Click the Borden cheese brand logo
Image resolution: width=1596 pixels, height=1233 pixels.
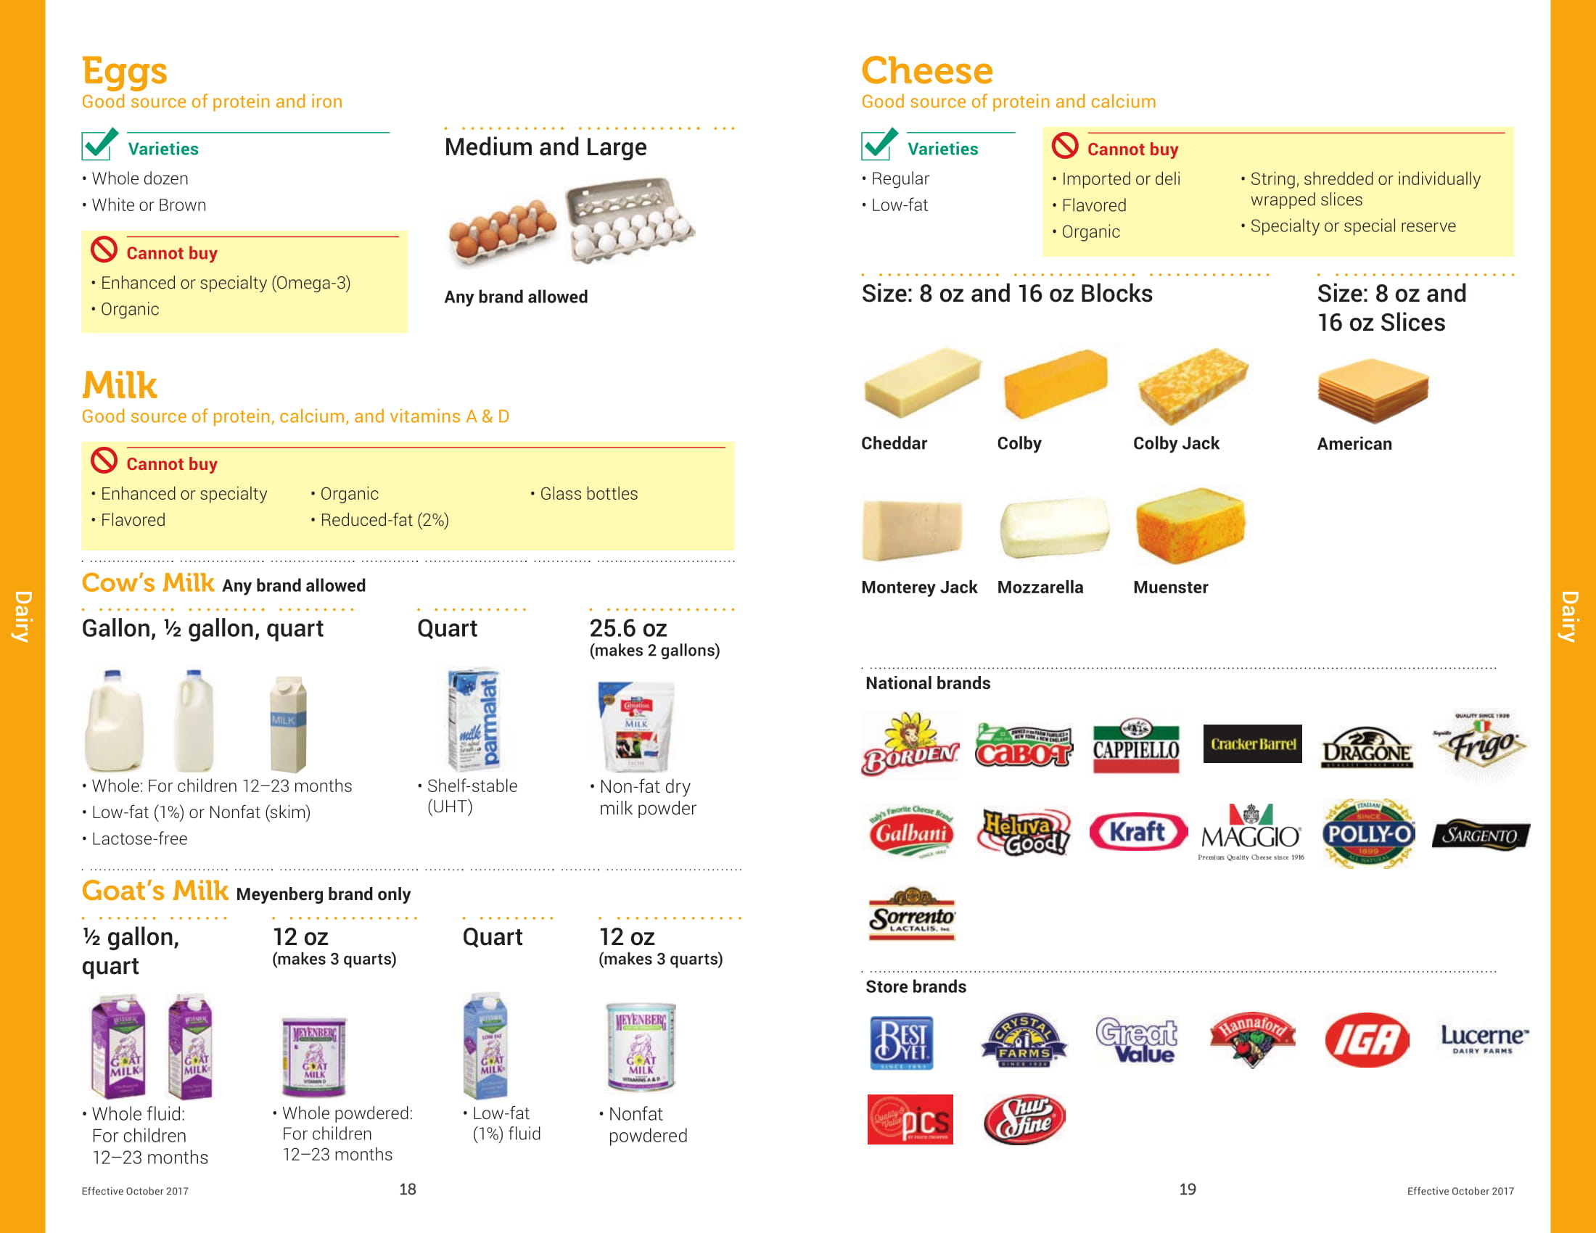pos(910,743)
